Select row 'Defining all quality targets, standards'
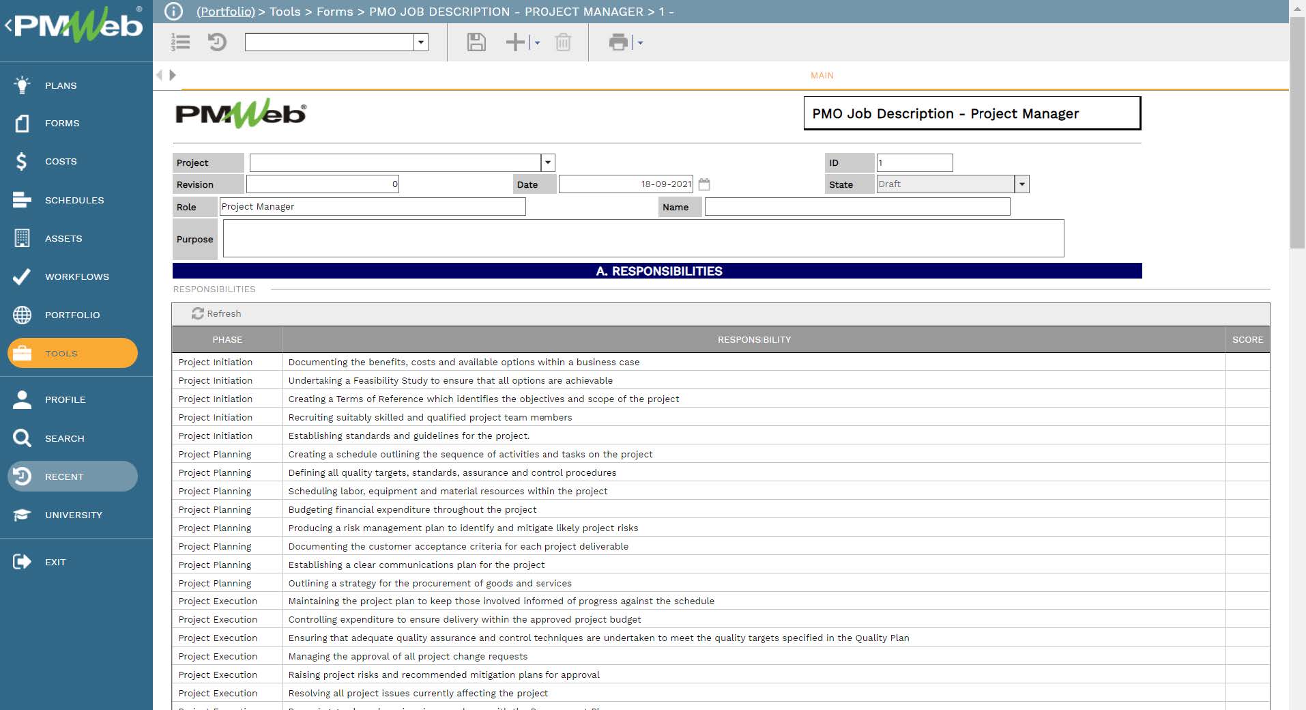The height and width of the screenshot is (710, 1306). (721, 472)
